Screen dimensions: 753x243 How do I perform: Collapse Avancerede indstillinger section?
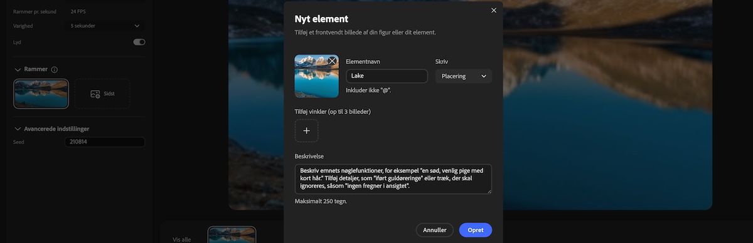[17, 128]
